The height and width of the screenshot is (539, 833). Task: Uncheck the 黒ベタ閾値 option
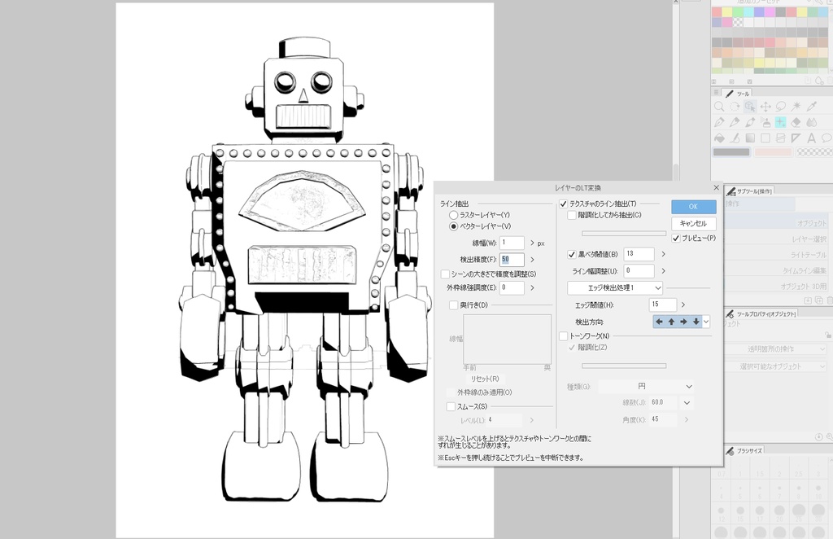(x=571, y=252)
